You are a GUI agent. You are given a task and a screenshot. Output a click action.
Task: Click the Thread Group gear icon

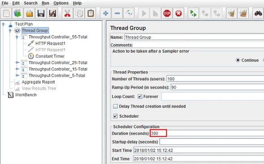[17, 30]
